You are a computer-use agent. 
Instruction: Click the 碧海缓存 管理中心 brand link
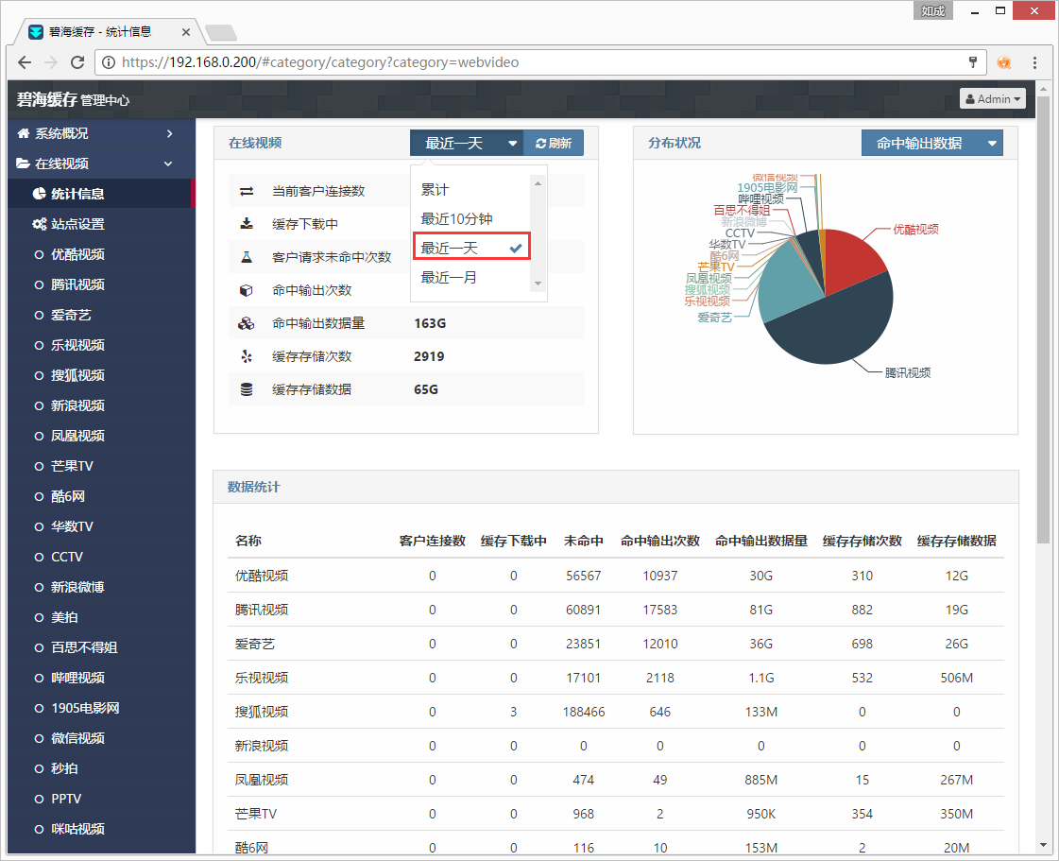(73, 99)
